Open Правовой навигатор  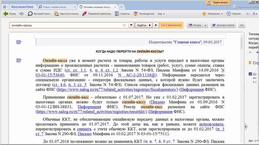96,14
